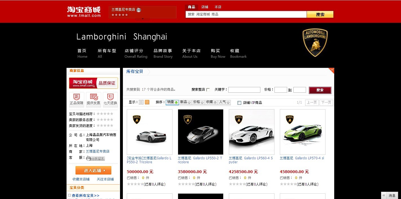Open white Spyder convertible thumbnail
The width and height of the screenshot is (401, 199).
[x=252, y=132]
